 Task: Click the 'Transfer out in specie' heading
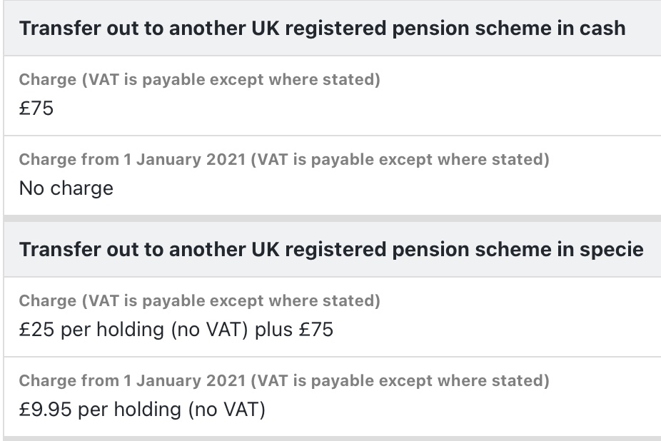point(331,250)
